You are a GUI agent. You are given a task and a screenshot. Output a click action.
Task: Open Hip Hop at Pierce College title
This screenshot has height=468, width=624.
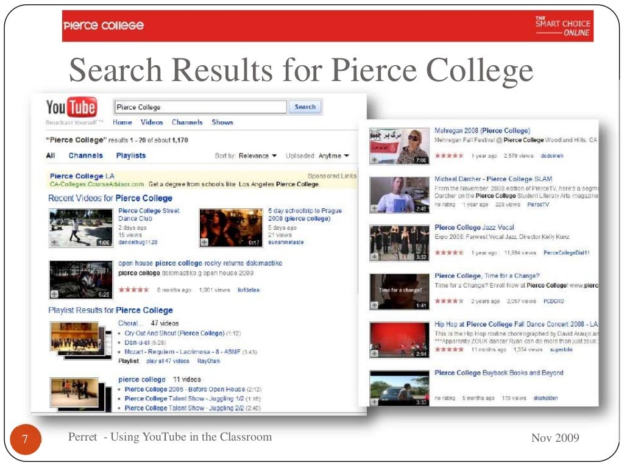[x=516, y=324]
